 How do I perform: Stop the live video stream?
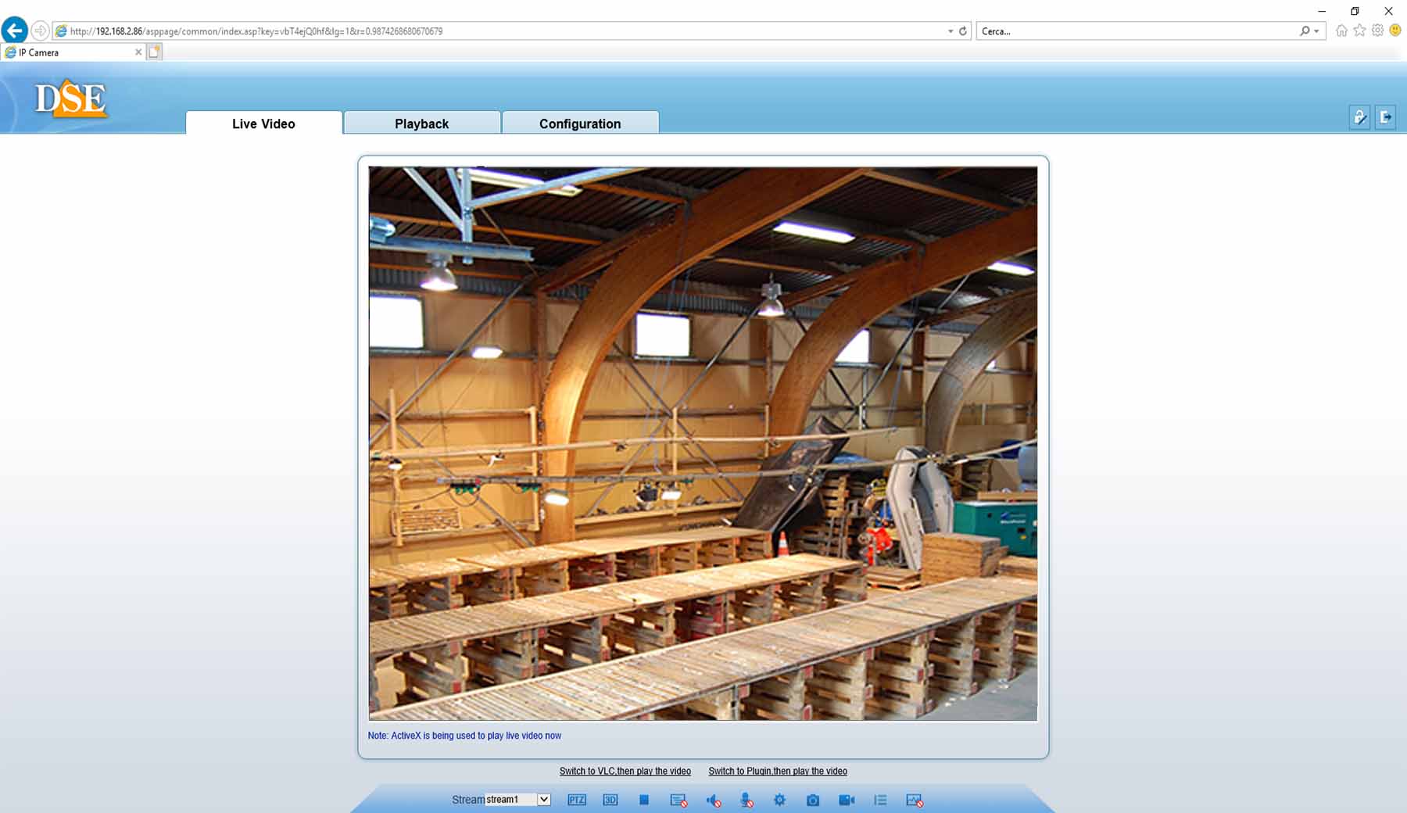coord(643,800)
